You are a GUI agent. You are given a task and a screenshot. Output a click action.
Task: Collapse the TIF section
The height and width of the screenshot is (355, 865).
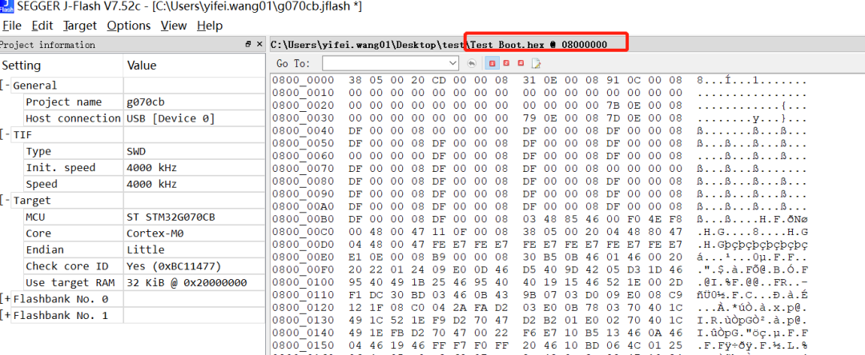point(6,135)
